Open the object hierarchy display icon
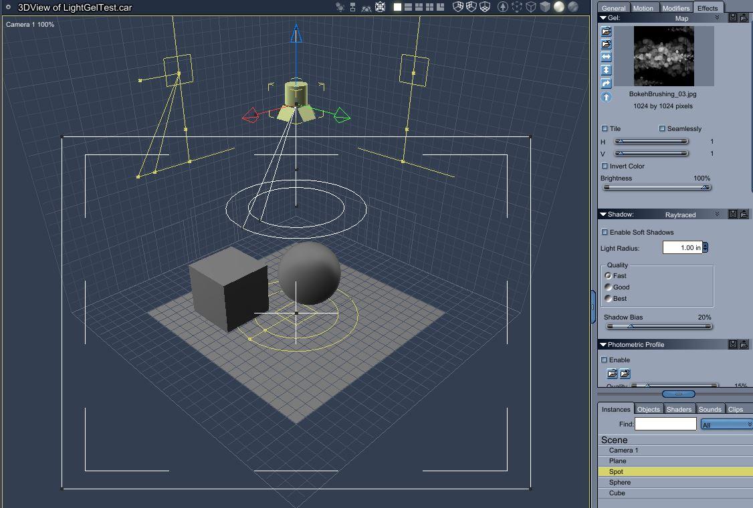753x508 pixels. pos(352,7)
